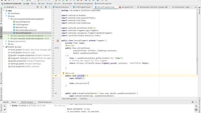Screen dimensions: 201x113
Task: Open Build panel settings gear
Action: (193, 102)
